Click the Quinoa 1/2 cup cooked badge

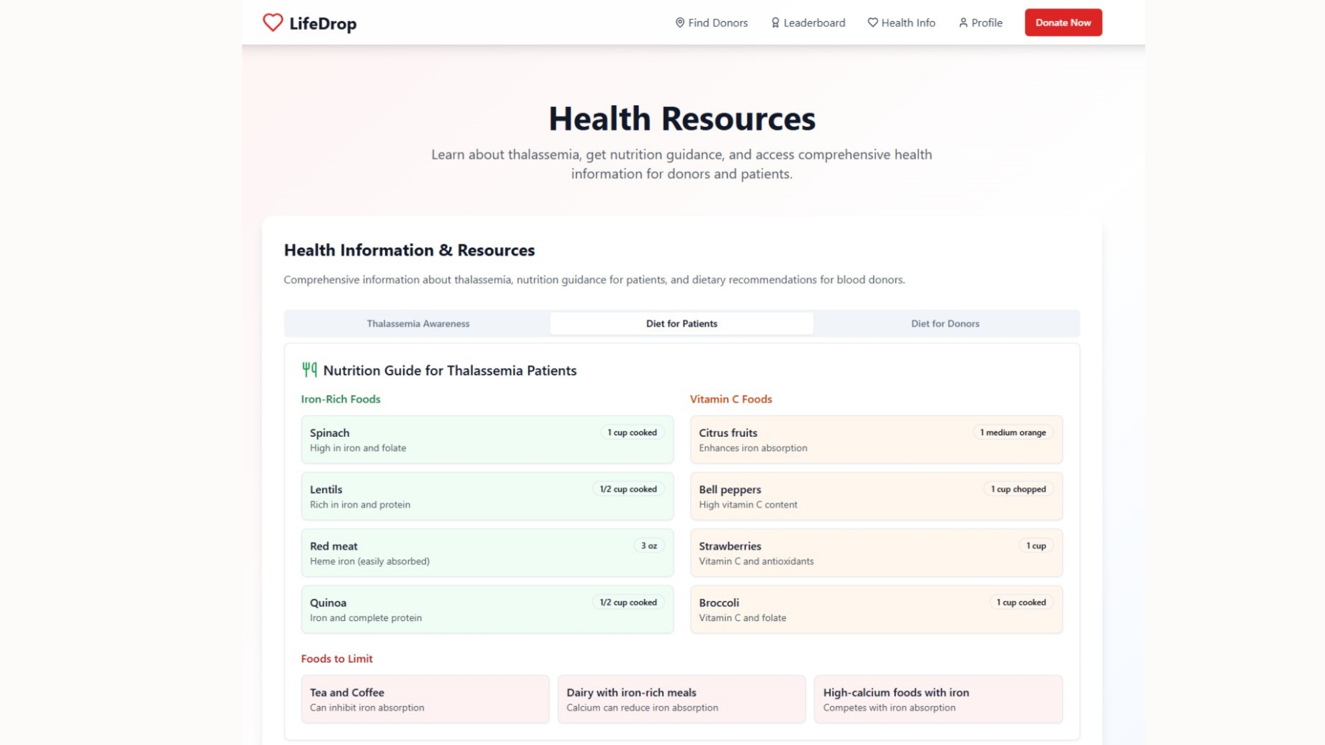(628, 602)
